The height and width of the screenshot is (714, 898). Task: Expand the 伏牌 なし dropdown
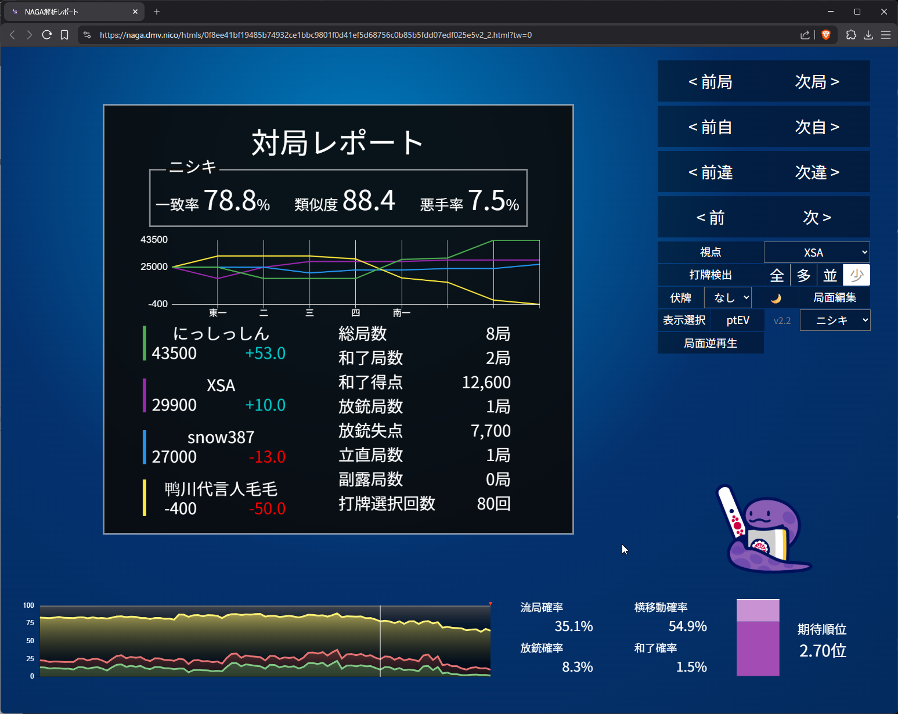[x=728, y=298]
